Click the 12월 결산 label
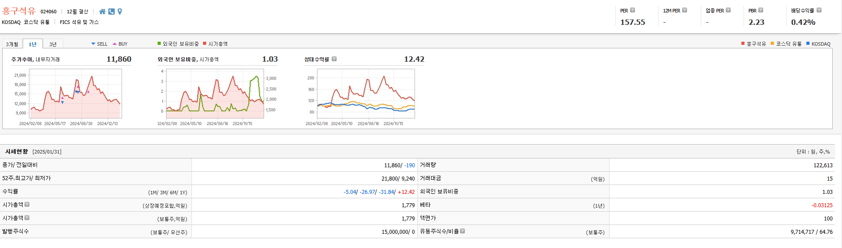The width and height of the screenshot is (842, 248). tap(77, 12)
